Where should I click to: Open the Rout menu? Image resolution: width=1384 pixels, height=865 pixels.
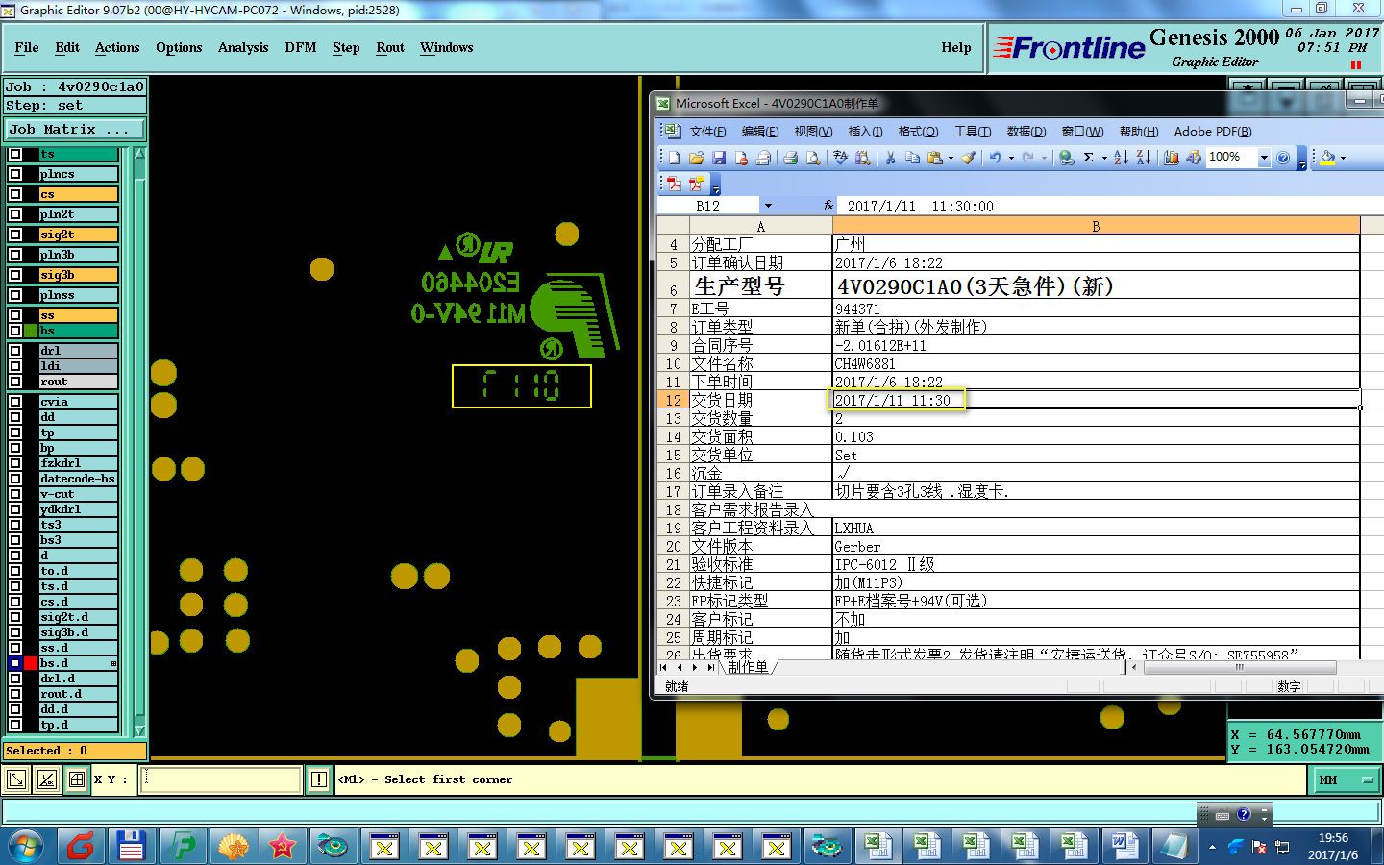point(390,47)
